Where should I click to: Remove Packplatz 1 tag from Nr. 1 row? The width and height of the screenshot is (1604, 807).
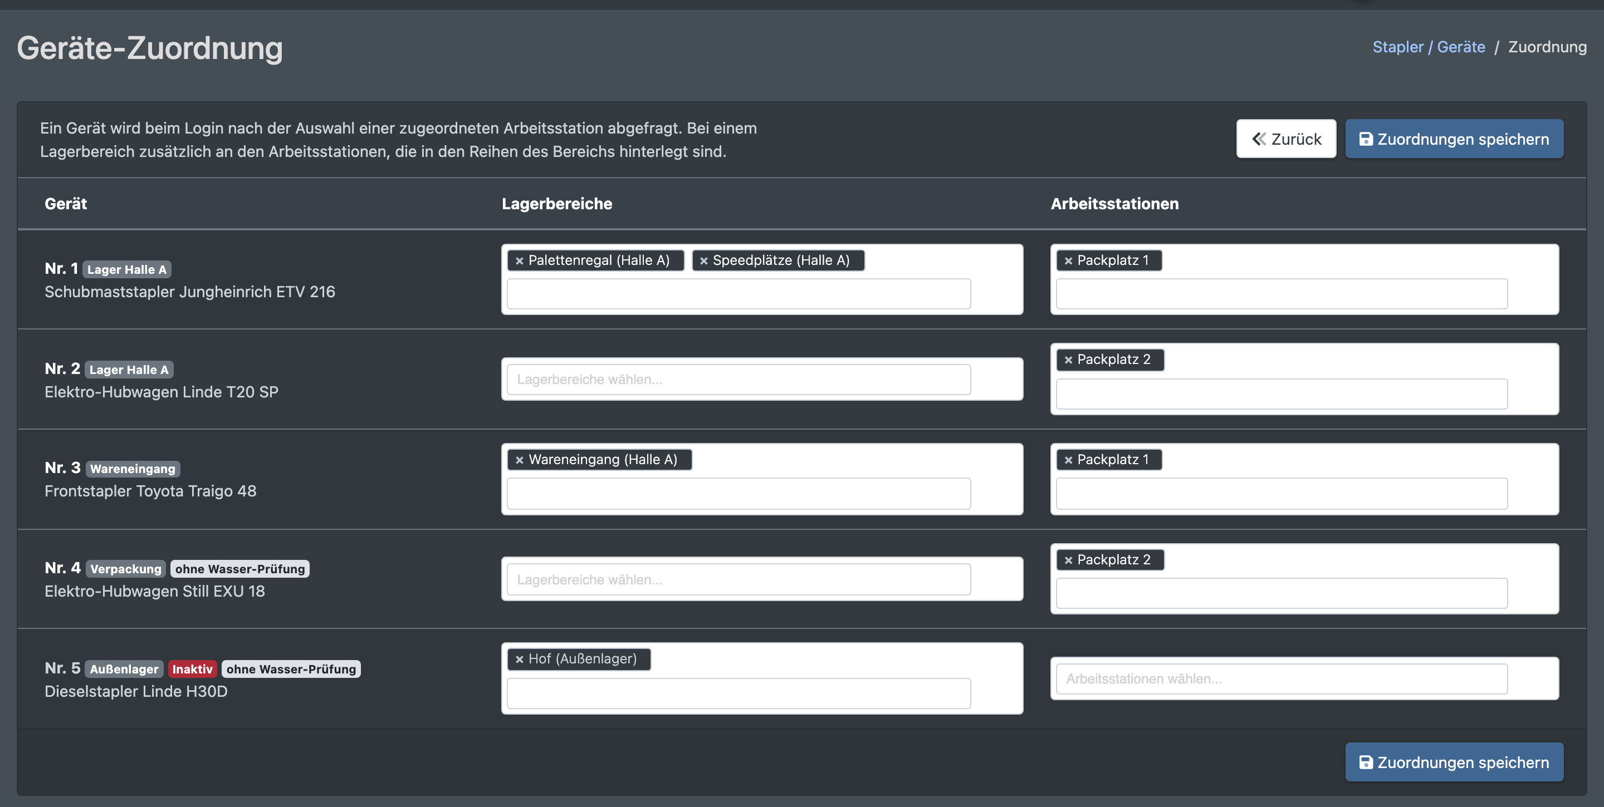pyautogui.click(x=1069, y=260)
